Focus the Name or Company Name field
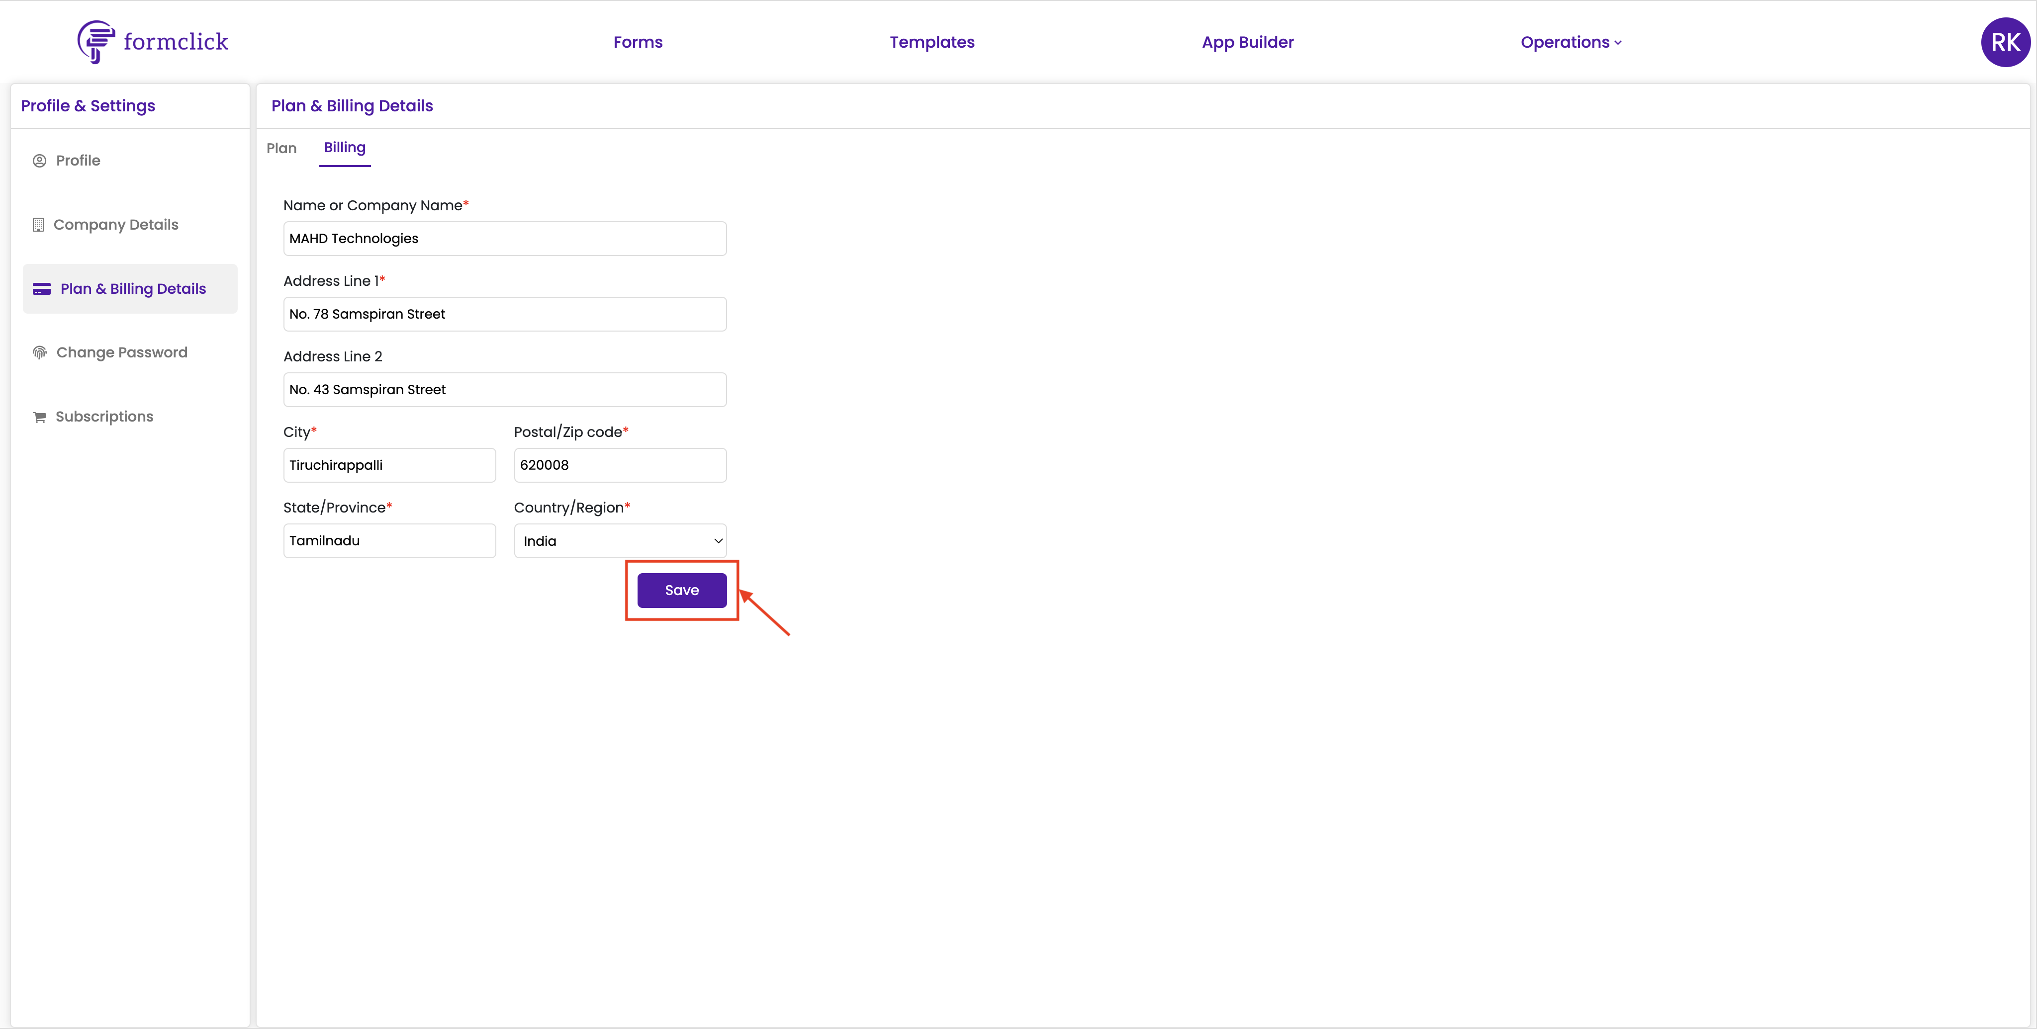The height and width of the screenshot is (1029, 2037). (504, 238)
